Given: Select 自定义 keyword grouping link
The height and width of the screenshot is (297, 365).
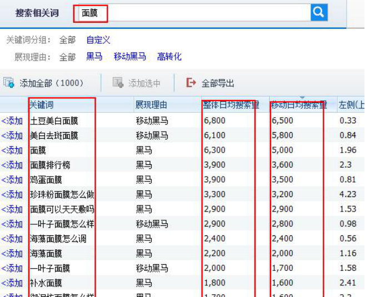Looking at the screenshot, I should (x=98, y=40).
